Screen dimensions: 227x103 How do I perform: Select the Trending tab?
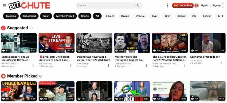coord(11,16)
